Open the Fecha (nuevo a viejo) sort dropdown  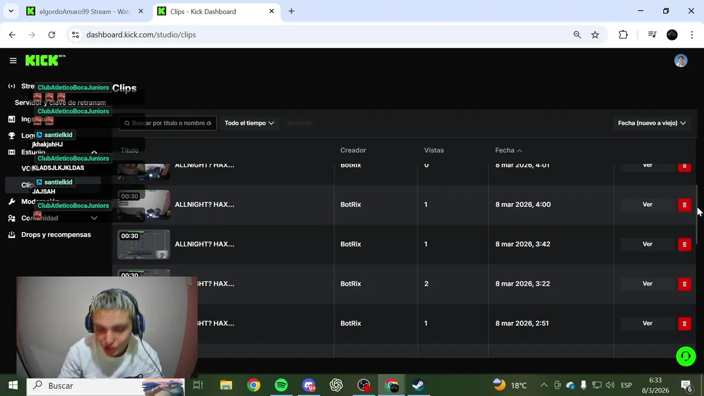(x=652, y=123)
